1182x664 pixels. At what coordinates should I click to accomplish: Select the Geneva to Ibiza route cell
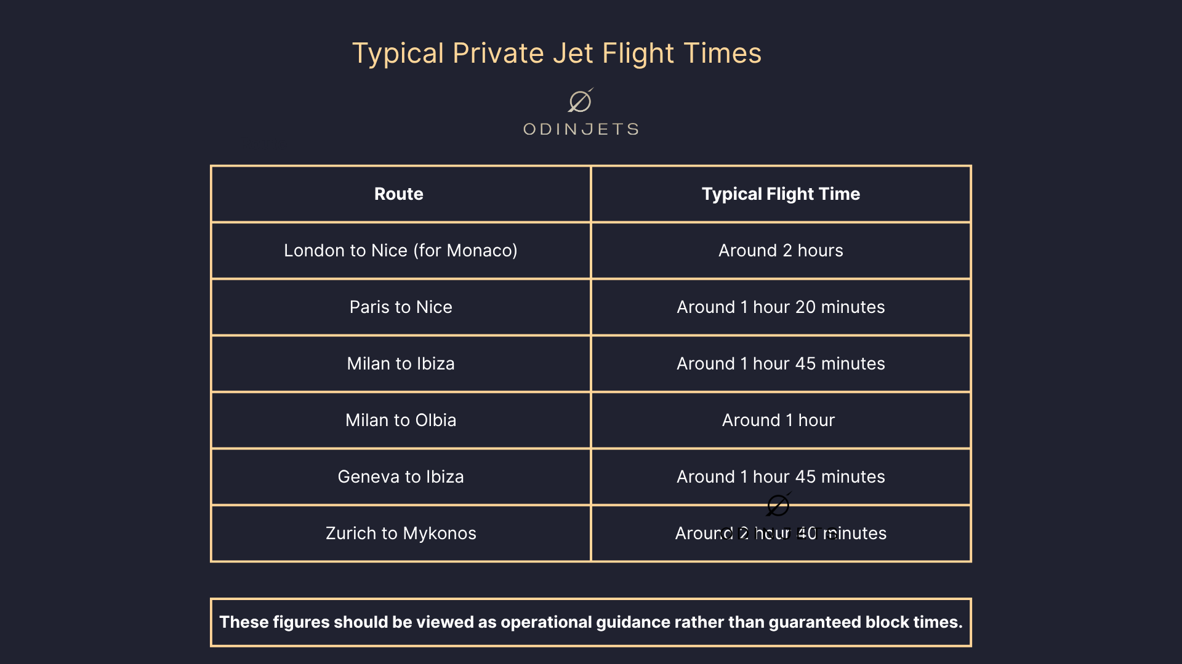point(401,476)
